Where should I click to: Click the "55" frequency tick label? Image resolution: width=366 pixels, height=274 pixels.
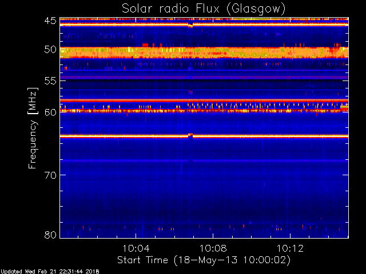click(50, 81)
